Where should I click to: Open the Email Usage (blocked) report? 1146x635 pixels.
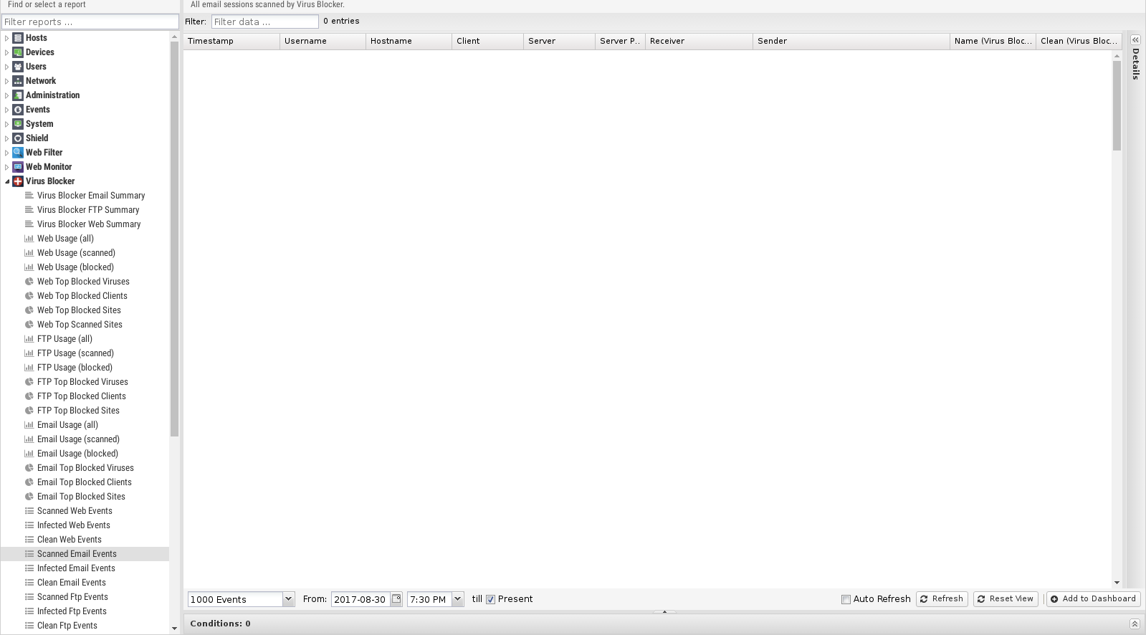click(77, 454)
